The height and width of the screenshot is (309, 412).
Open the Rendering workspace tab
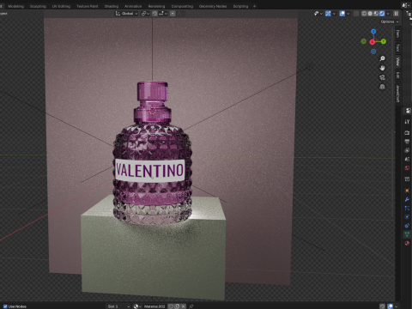click(x=156, y=6)
